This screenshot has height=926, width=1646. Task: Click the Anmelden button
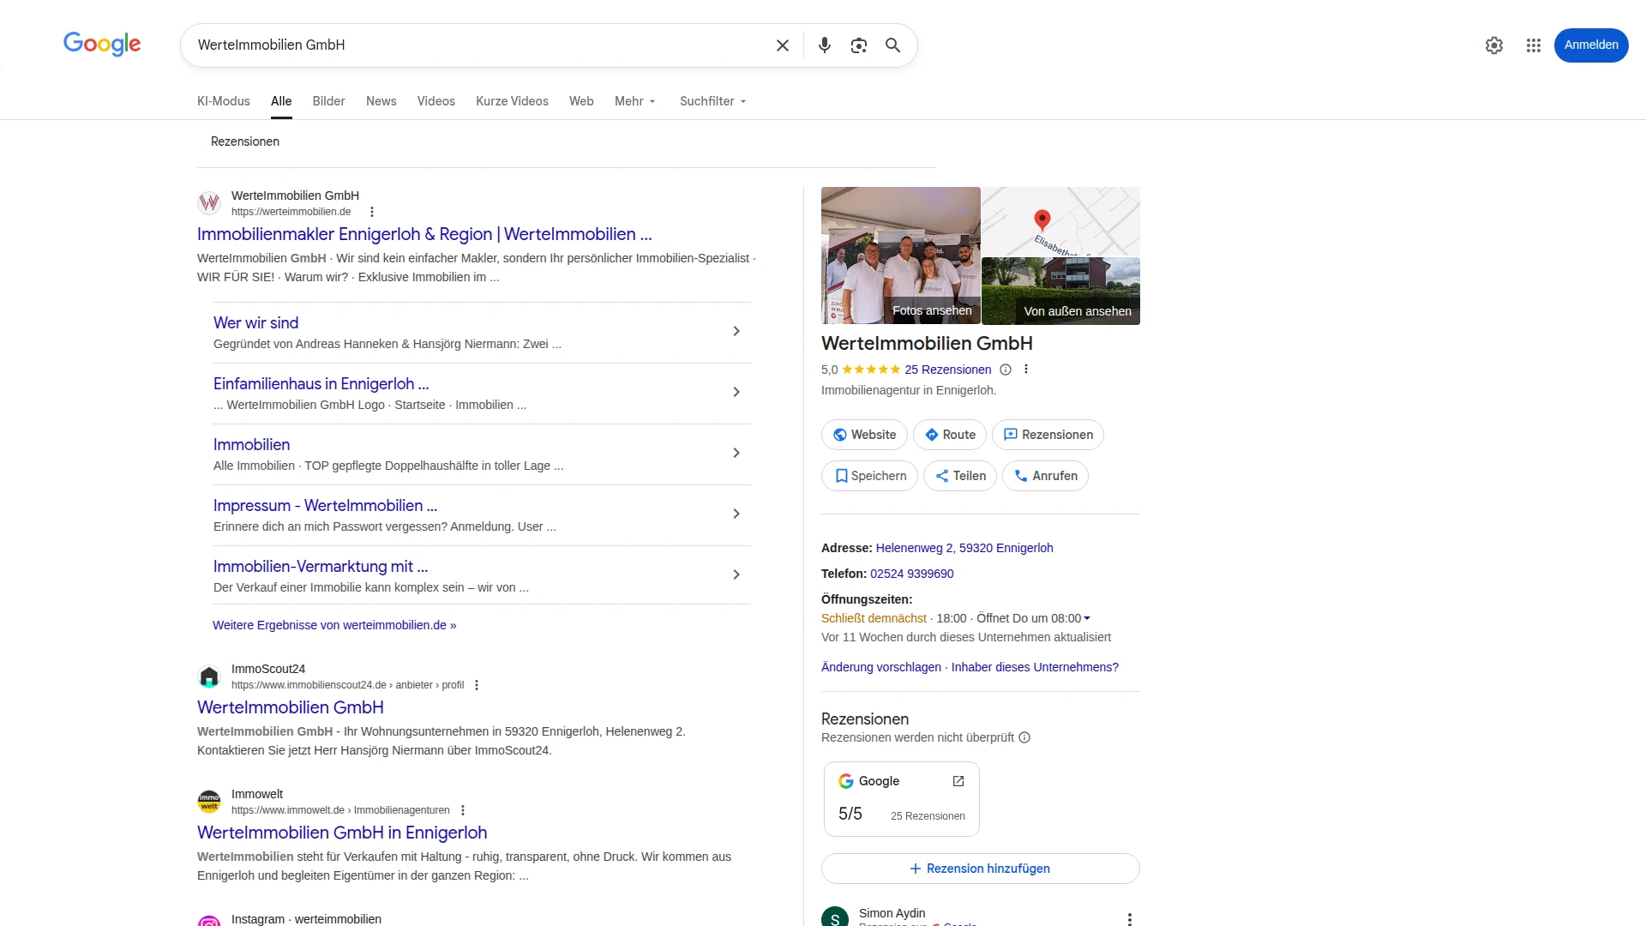click(1590, 45)
